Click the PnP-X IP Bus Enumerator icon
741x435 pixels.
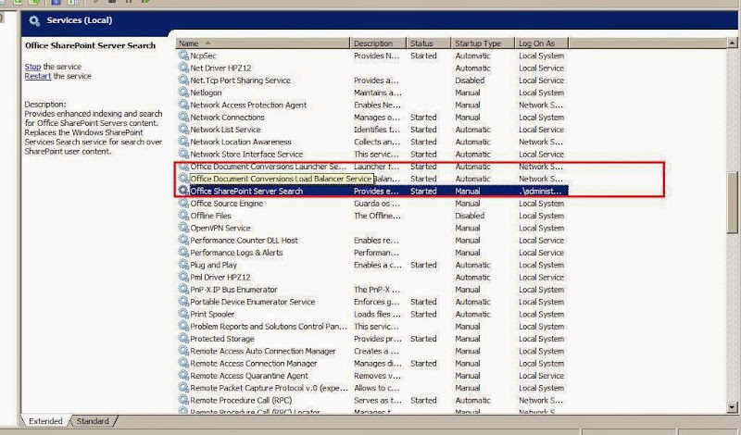(182, 289)
